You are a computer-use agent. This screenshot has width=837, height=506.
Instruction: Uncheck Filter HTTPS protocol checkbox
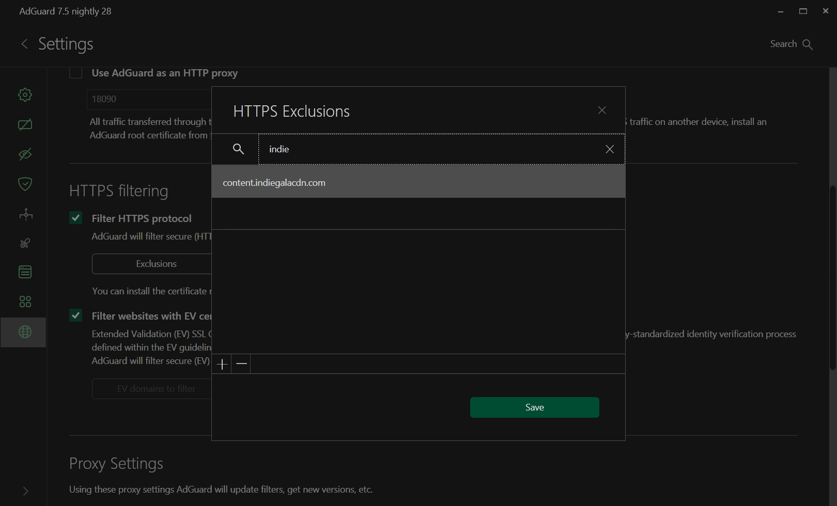pos(76,218)
